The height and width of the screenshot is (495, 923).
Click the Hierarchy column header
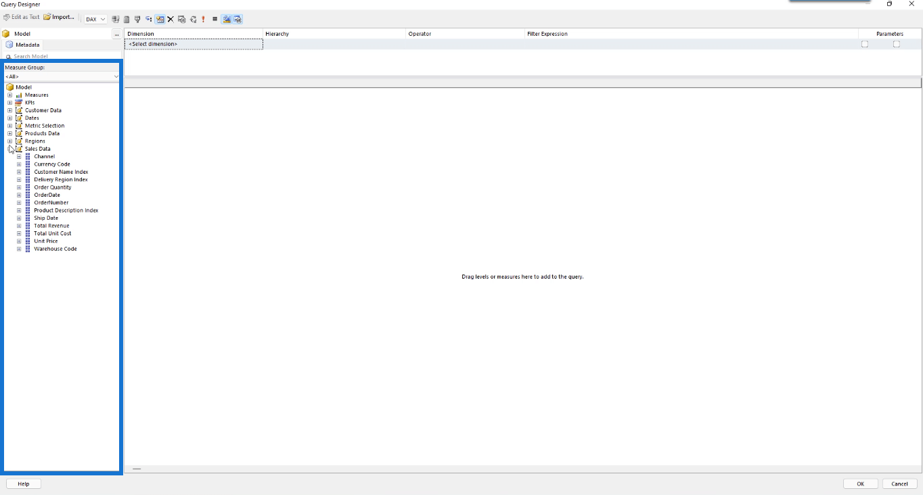334,34
